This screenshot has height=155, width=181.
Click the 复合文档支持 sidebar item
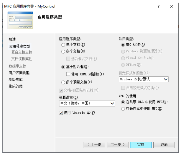[x=22, y=52]
